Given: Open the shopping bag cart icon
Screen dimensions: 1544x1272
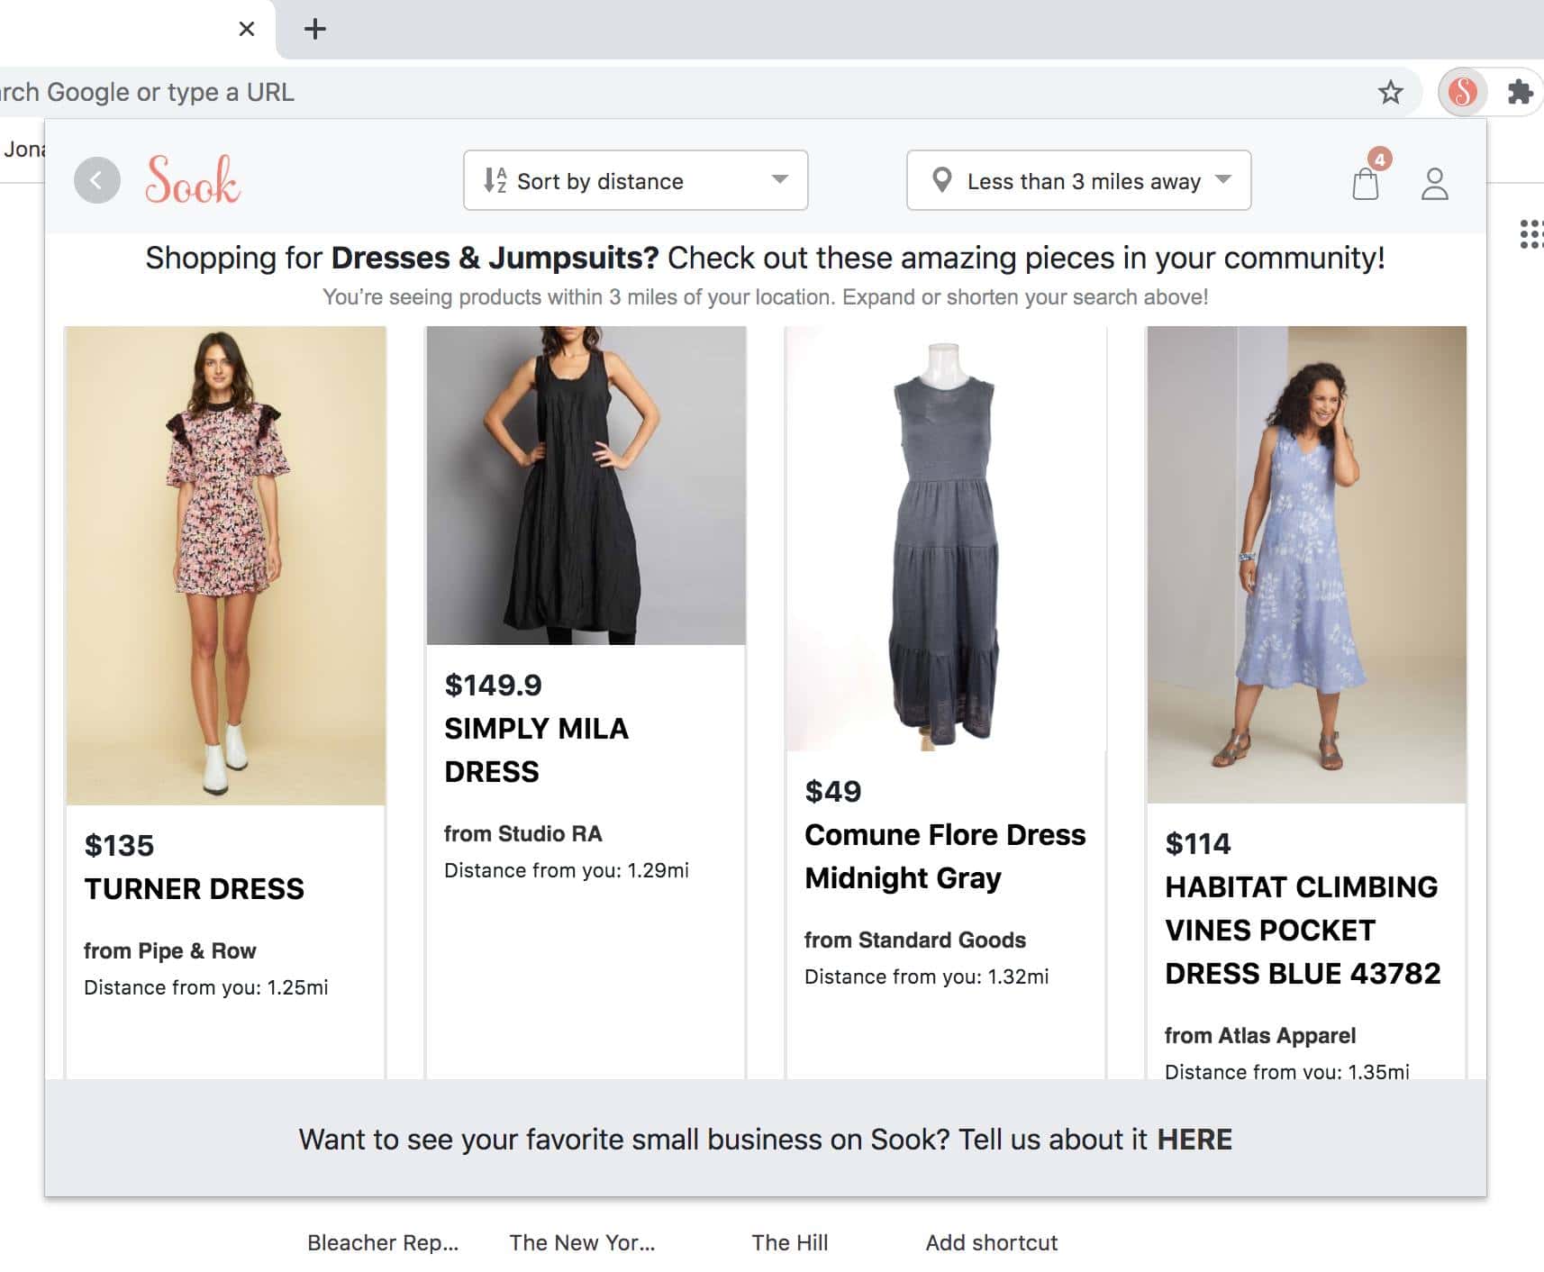Looking at the screenshot, I should point(1366,183).
